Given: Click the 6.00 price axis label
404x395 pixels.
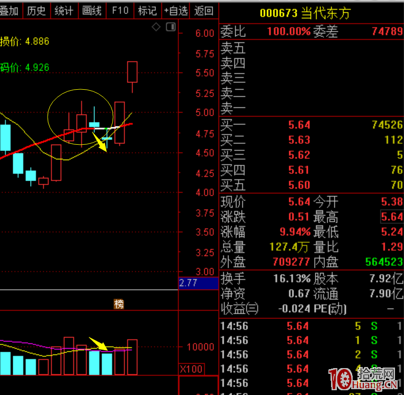Looking at the screenshot, I should (205, 33).
